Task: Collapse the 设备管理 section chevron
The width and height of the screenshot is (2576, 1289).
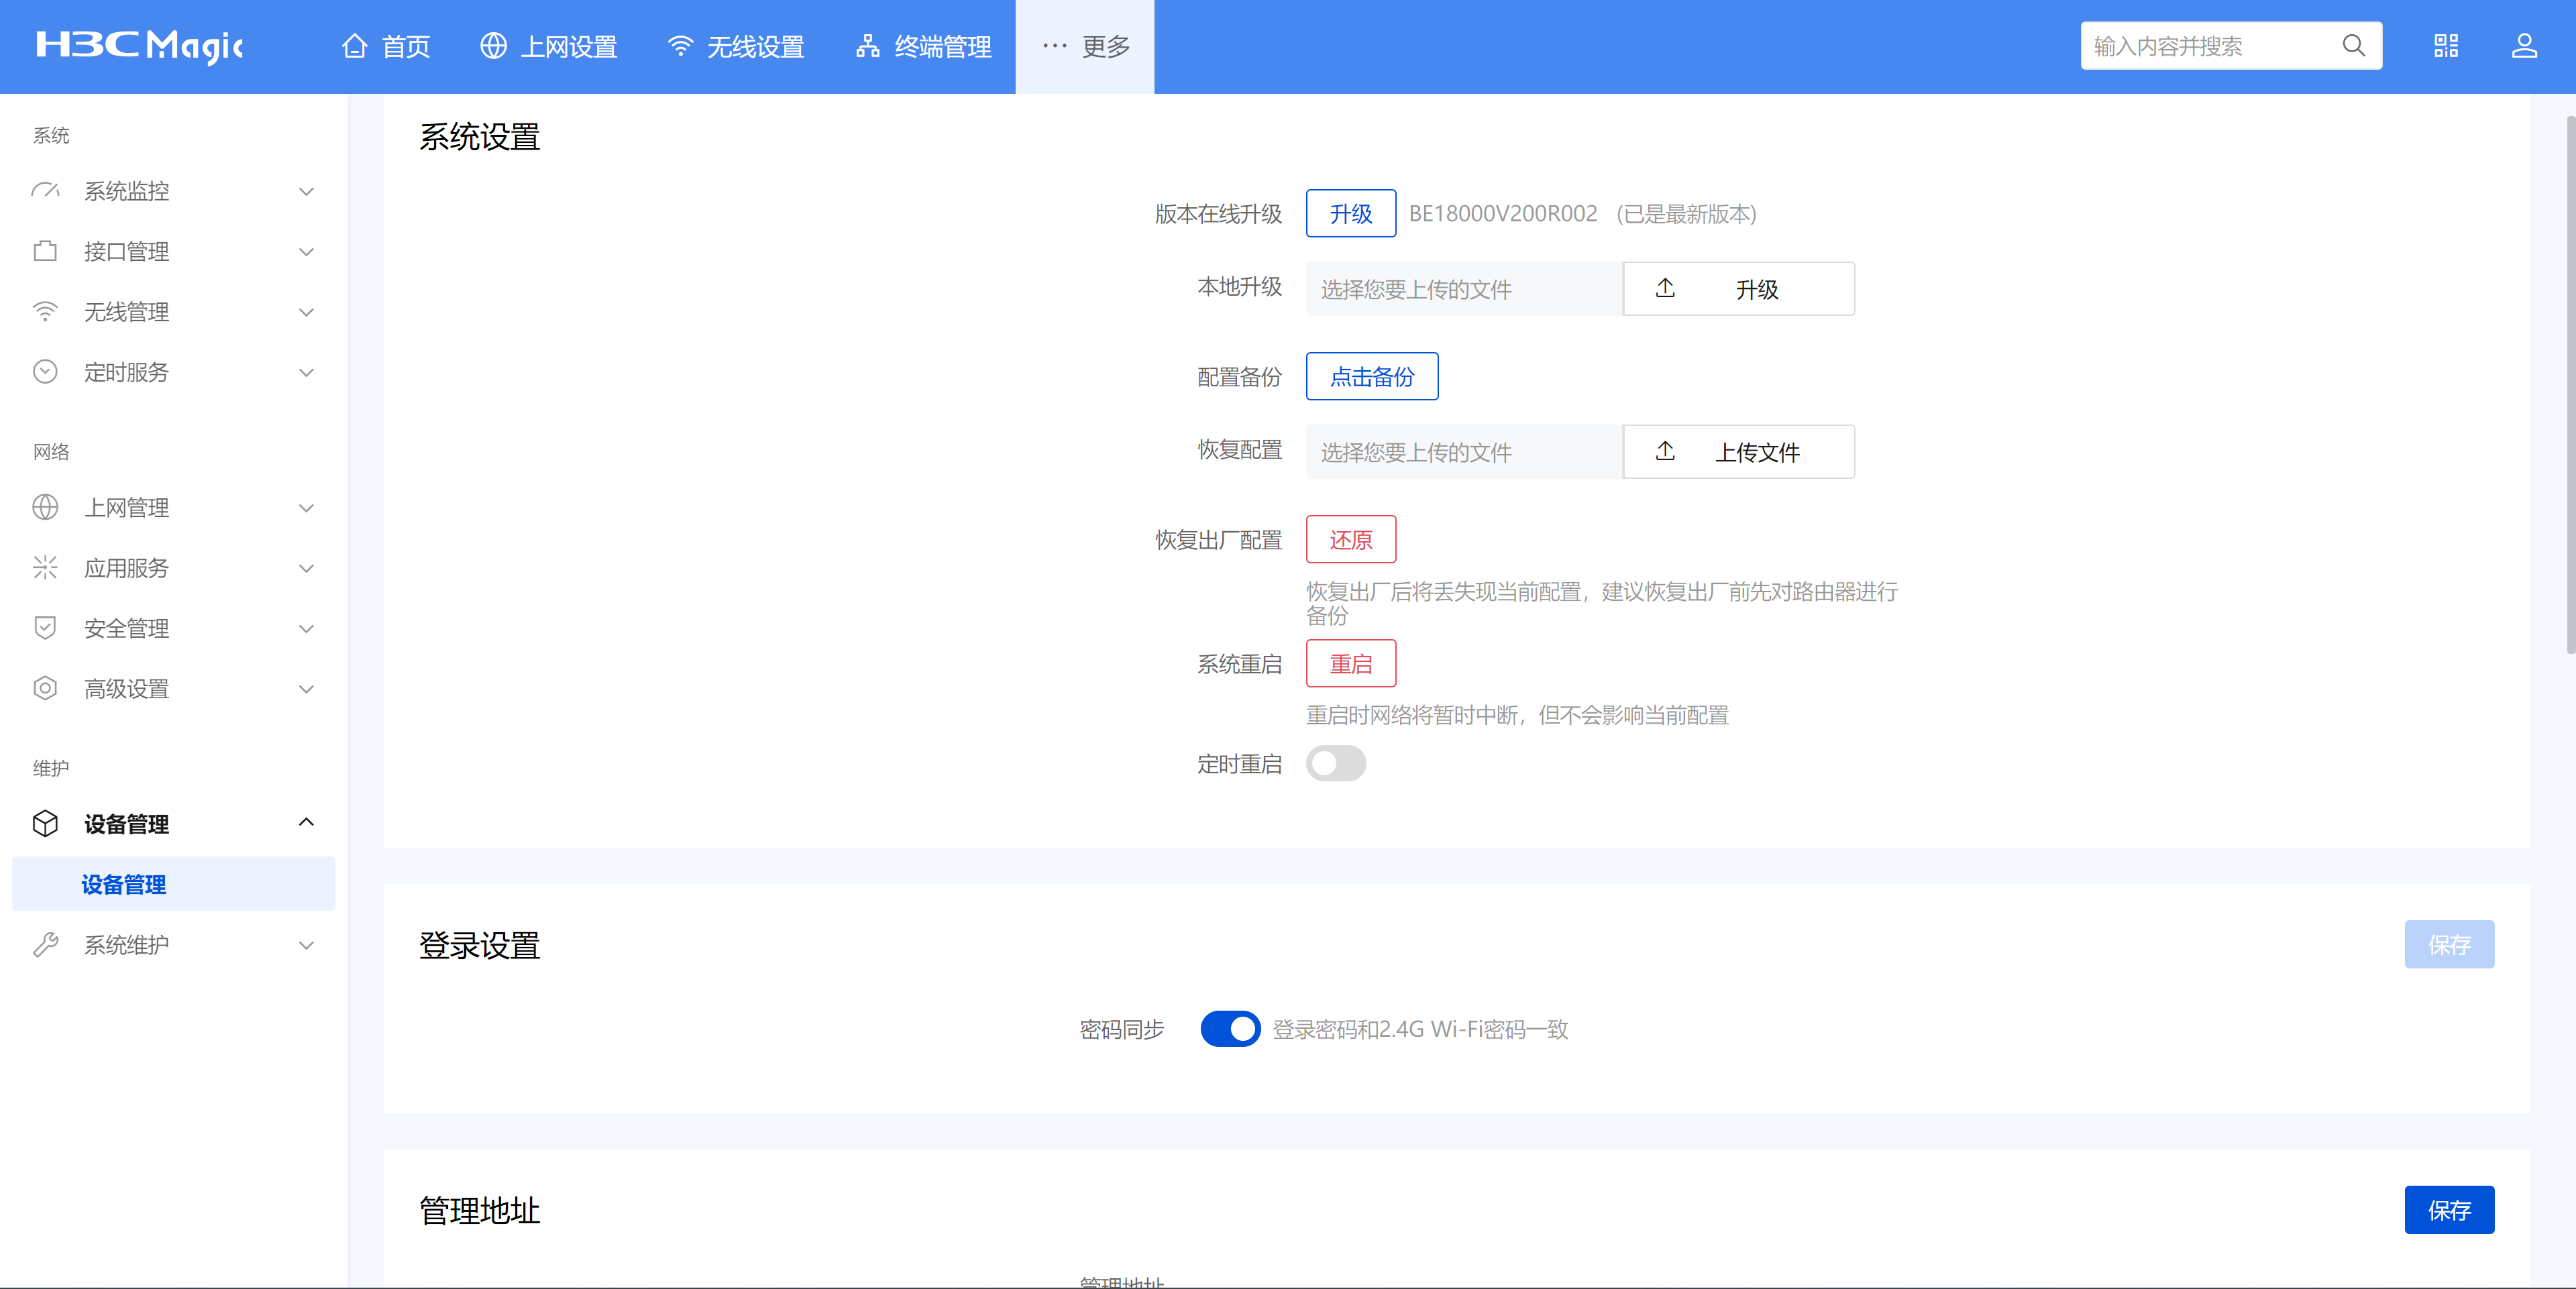Action: click(x=307, y=822)
